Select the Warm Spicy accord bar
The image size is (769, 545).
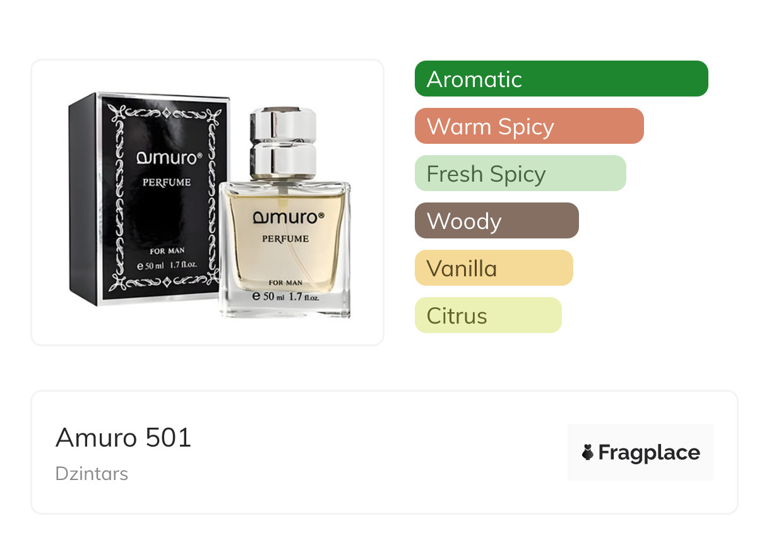click(529, 126)
